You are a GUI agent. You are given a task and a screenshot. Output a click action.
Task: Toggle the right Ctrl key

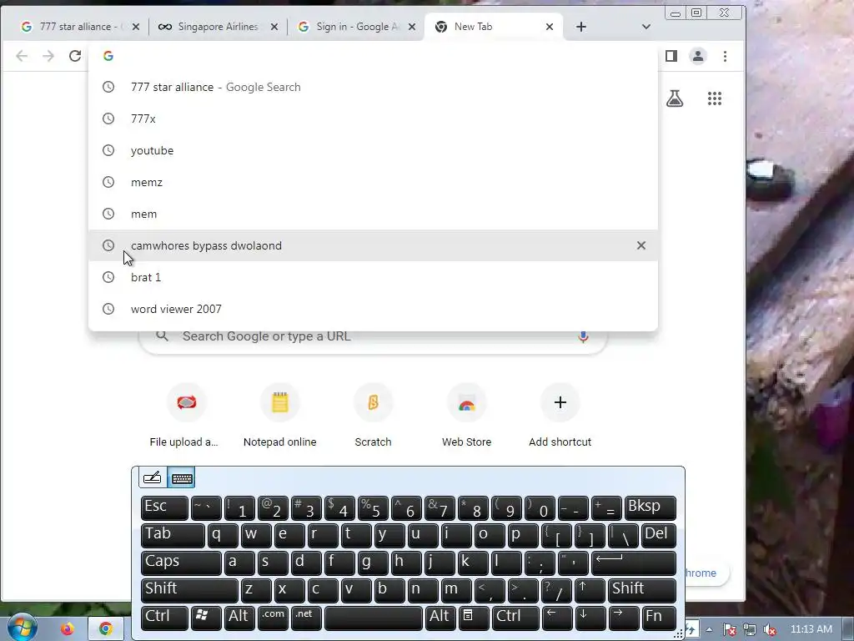click(x=515, y=618)
